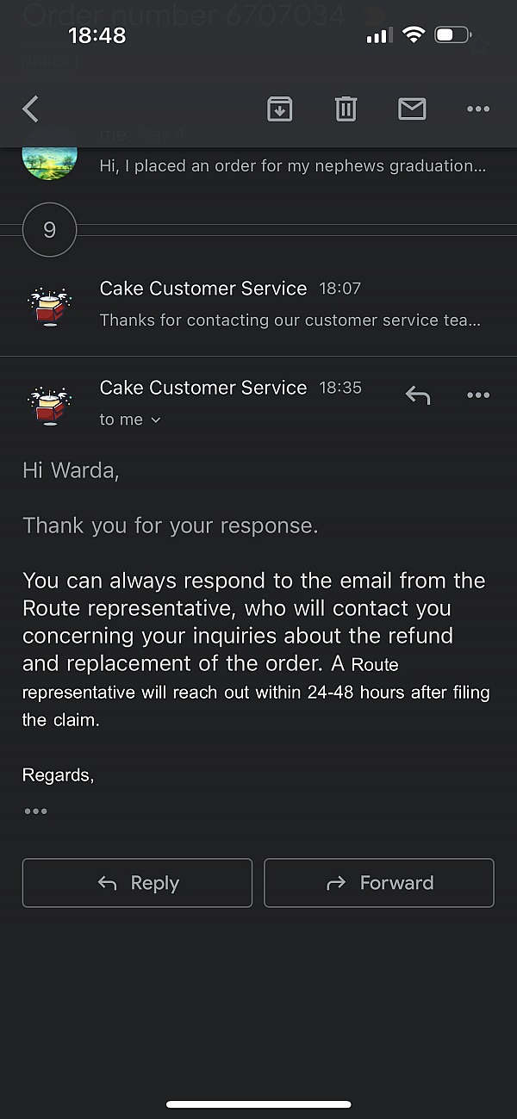Mark conversation unread via envelope icon
The height and width of the screenshot is (1119, 517).
click(412, 109)
